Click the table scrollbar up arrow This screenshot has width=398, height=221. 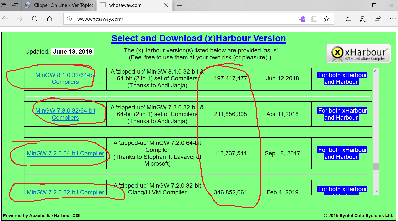tap(376, 71)
